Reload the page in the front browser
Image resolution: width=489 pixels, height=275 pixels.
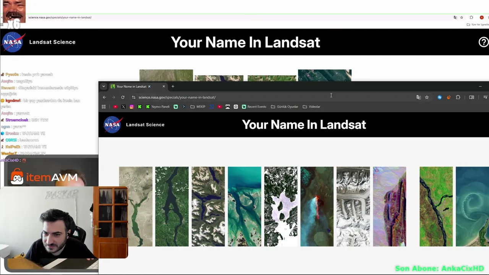[123, 97]
